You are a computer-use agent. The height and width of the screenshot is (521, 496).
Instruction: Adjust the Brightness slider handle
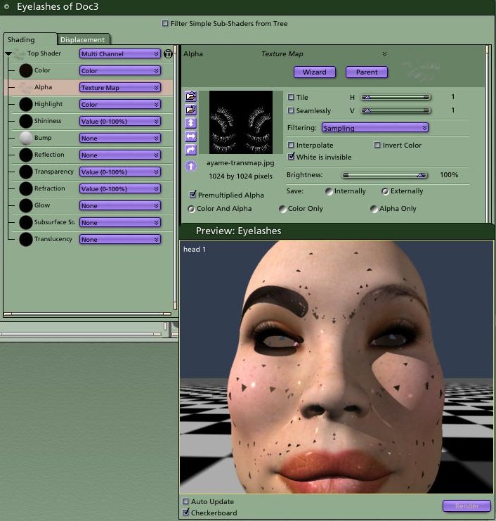click(421, 175)
